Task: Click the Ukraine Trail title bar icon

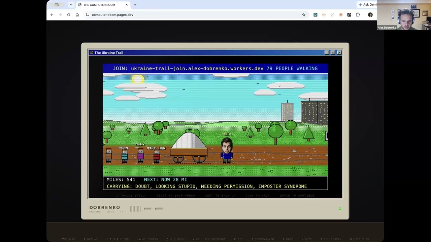Action: (x=91, y=53)
